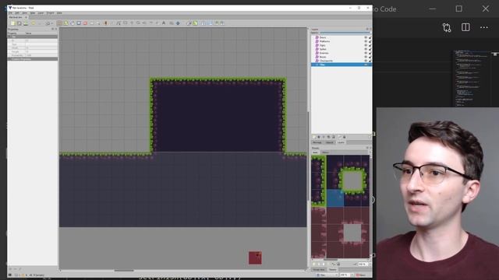Select the red Eraser tool

(85, 23)
